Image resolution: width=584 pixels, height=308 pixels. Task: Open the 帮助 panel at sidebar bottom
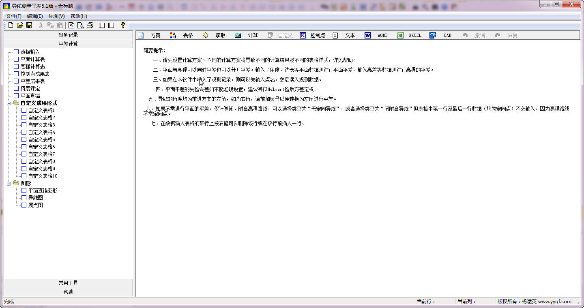coord(68,292)
